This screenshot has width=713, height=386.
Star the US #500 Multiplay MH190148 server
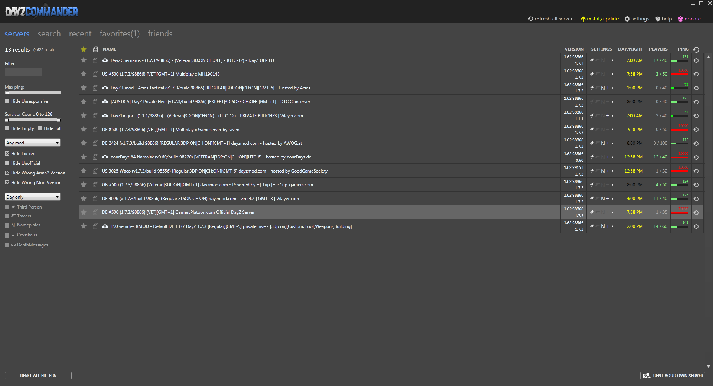(84, 74)
